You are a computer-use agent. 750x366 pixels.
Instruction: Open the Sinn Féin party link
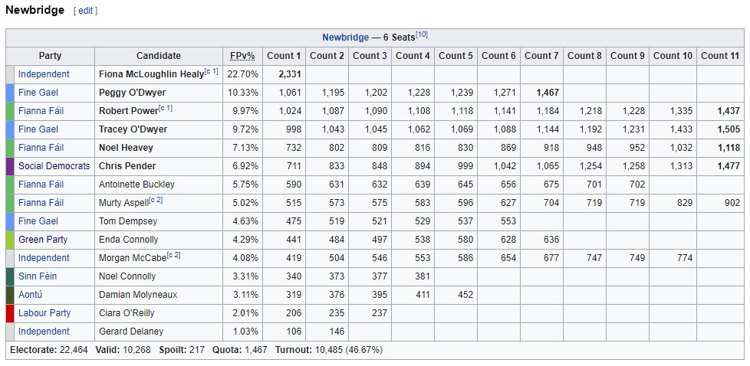point(38,276)
